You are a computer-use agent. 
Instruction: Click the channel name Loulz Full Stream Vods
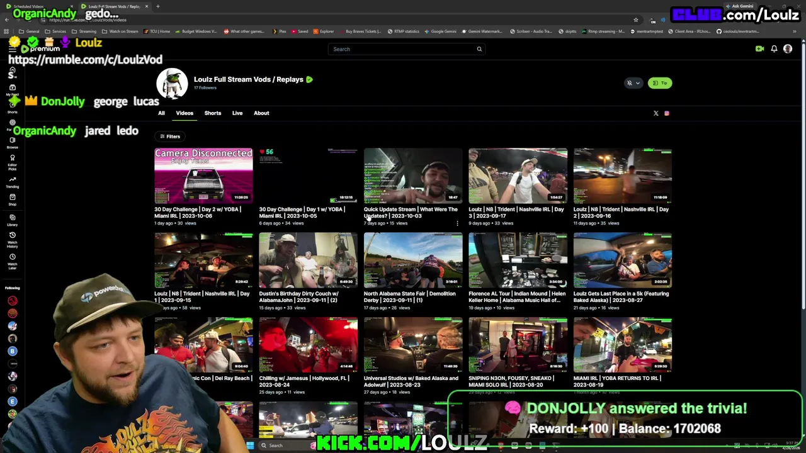click(249, 79)
